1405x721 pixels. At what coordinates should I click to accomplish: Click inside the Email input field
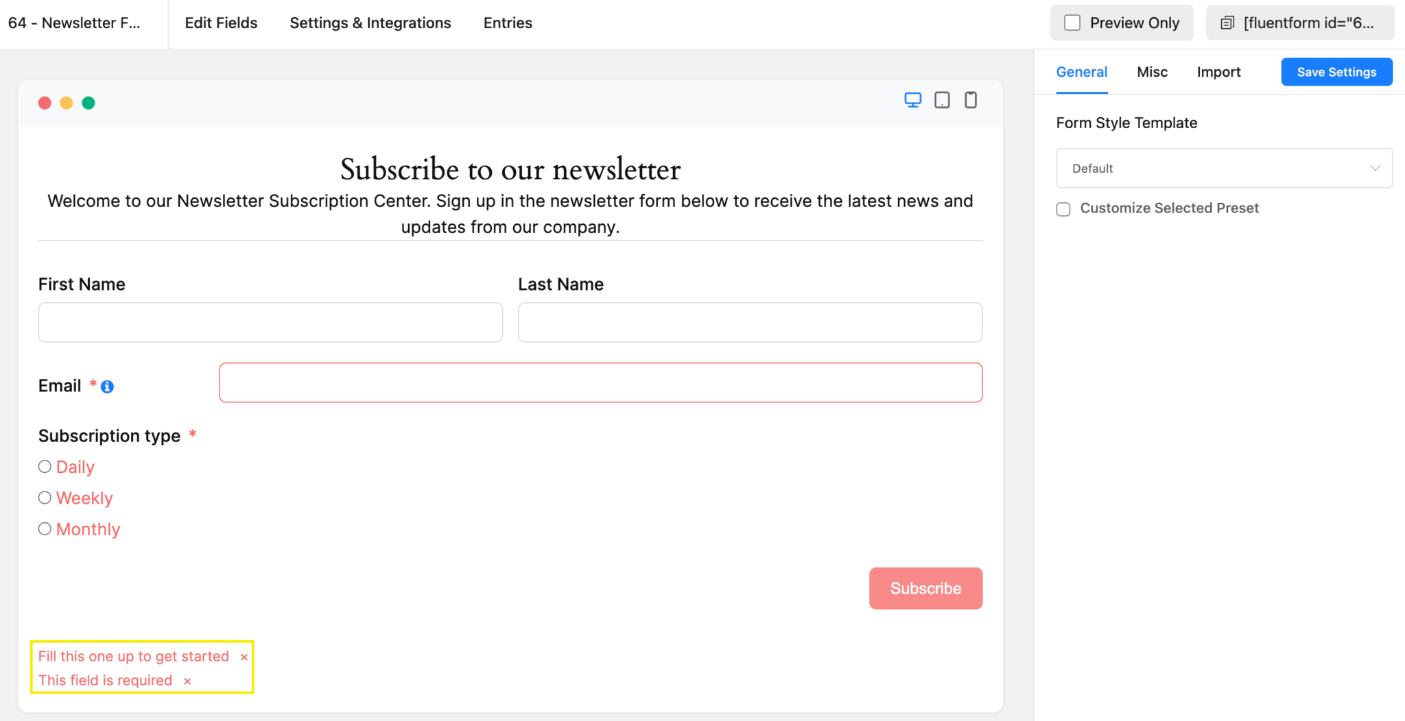(x=600, y=382)
